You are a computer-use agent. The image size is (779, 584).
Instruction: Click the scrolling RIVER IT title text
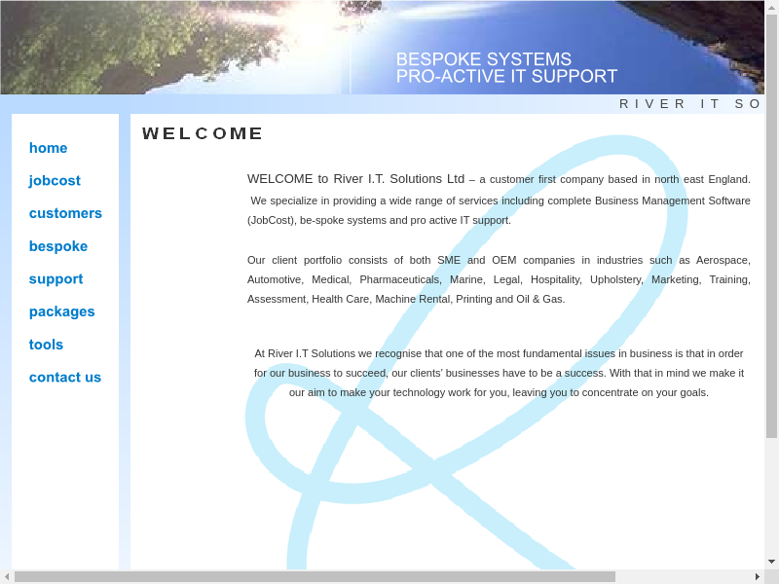[x=689, y=104]
